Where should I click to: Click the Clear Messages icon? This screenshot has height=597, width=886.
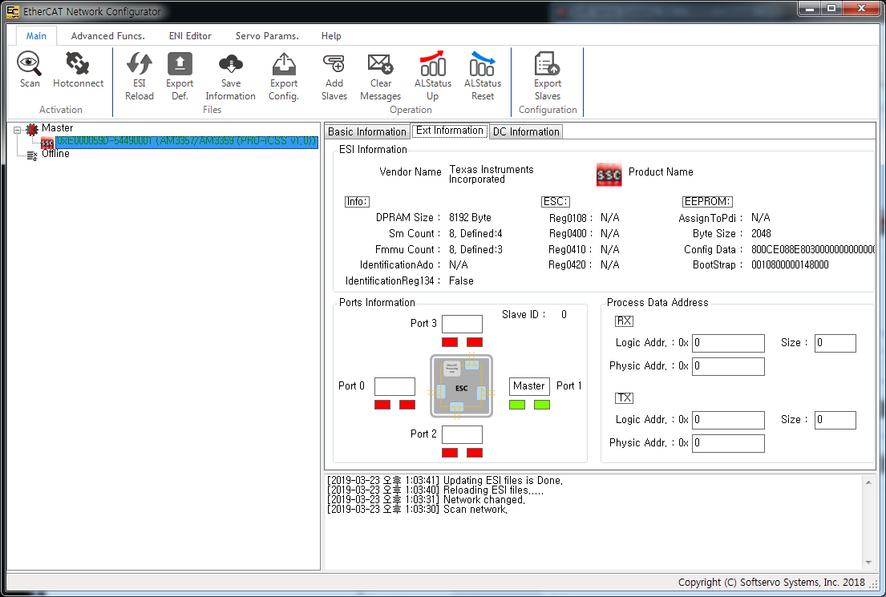(x=380, y=64)
